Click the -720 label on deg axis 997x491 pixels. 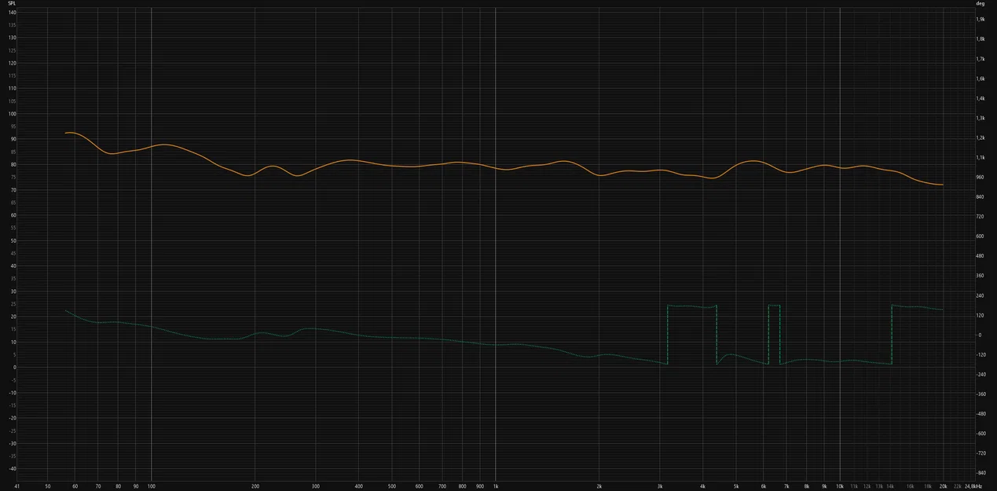tap(981, 453)
